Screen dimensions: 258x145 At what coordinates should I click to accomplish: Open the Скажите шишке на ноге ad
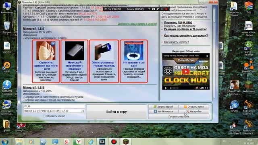pos(46,61)
